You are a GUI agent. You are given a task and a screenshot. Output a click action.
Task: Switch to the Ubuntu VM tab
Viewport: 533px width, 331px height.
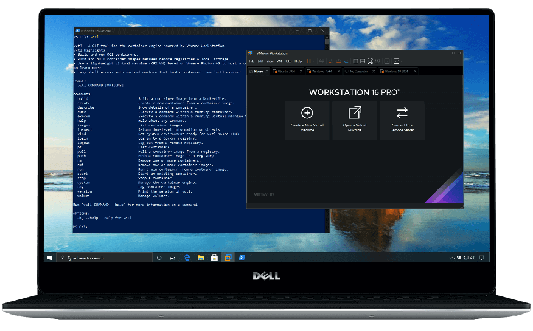click(288, 72)
